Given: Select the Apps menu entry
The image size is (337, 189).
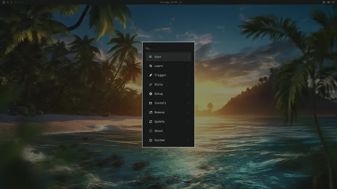Looking at the screenshot, I should (x=168, y=57).
